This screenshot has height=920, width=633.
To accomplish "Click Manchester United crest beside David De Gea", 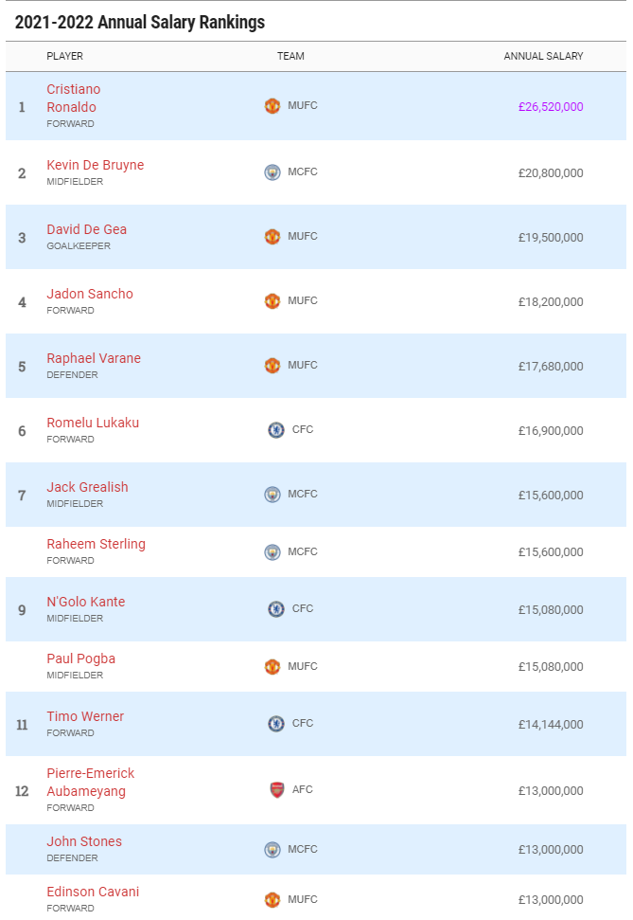I will pos(272,237).
